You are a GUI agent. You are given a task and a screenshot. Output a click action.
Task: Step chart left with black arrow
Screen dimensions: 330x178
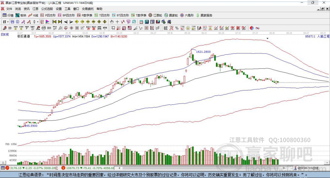tap(66, 22)
